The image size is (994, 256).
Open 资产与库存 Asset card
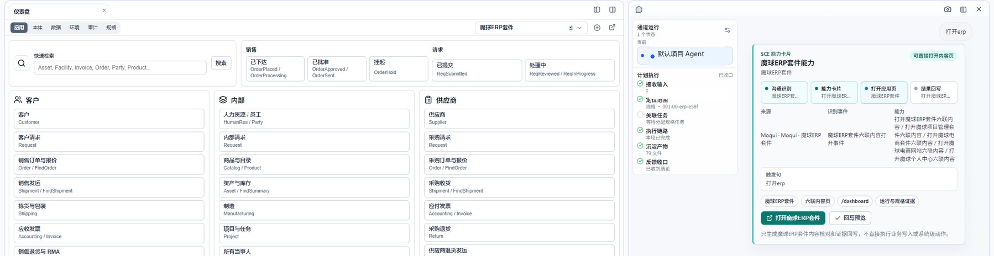click(x=314, y=187)
